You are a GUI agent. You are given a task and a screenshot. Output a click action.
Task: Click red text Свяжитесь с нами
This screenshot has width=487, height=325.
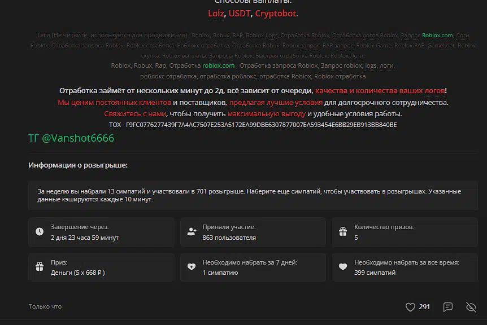pos(135,114)
